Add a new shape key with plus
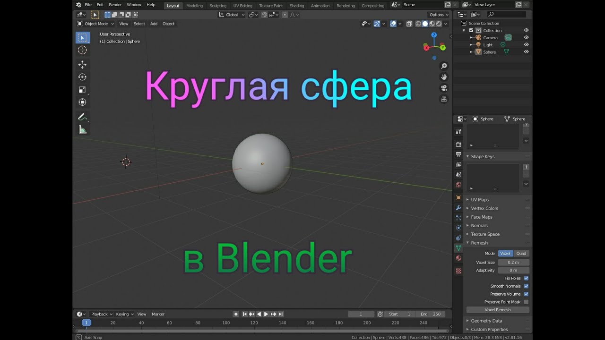 [x=526, y=167]
